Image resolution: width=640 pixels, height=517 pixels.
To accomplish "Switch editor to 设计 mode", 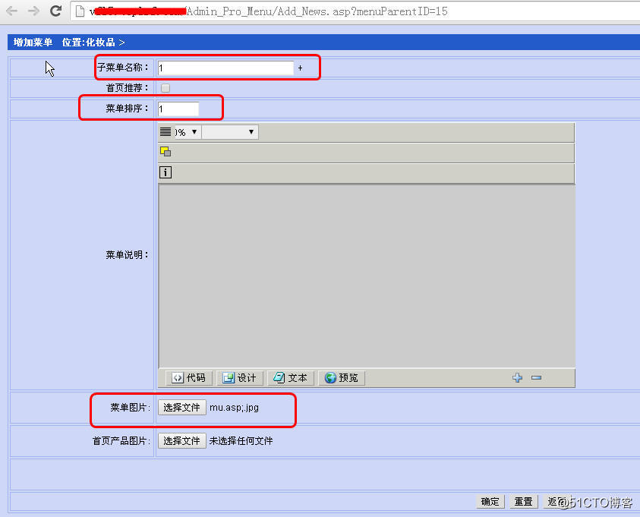I will pos(240,378).
